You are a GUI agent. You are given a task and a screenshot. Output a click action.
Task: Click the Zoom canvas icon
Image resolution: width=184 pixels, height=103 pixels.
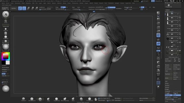click(158, 23)
